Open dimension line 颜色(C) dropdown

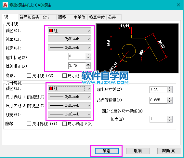[x=70, y=31]
